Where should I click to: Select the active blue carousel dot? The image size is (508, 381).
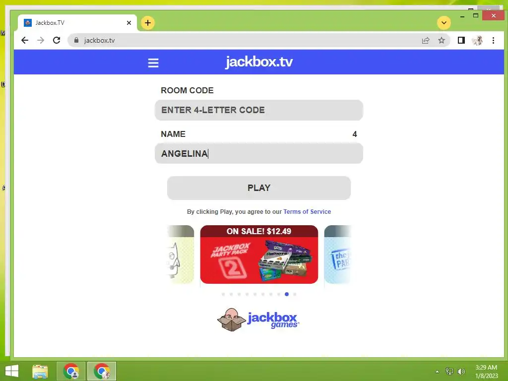[287, 294]
